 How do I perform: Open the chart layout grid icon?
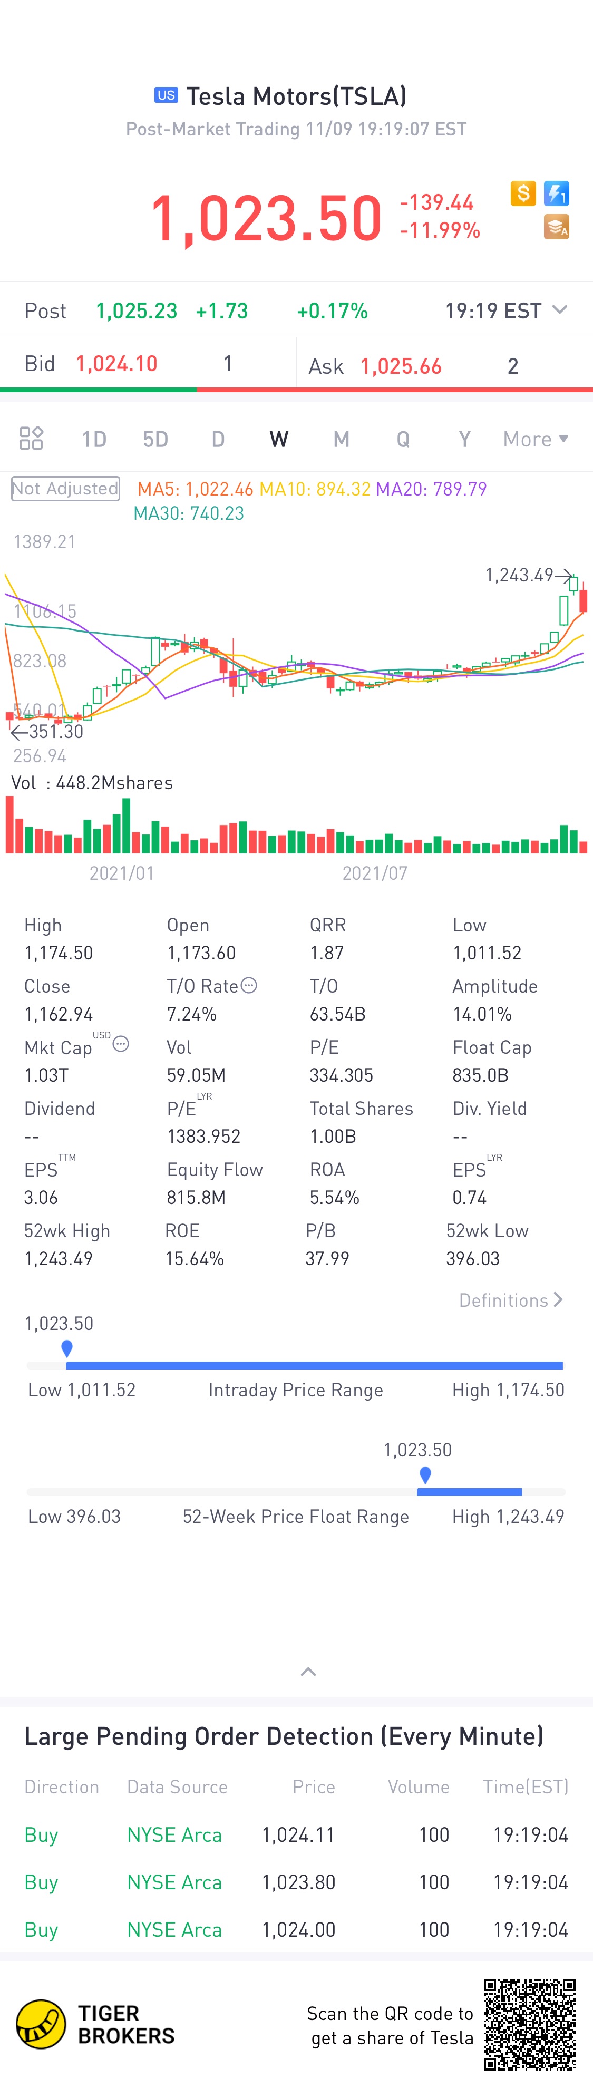(31, 439)
